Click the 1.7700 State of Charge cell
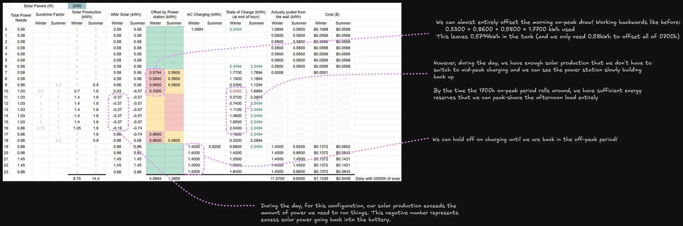 235,73
